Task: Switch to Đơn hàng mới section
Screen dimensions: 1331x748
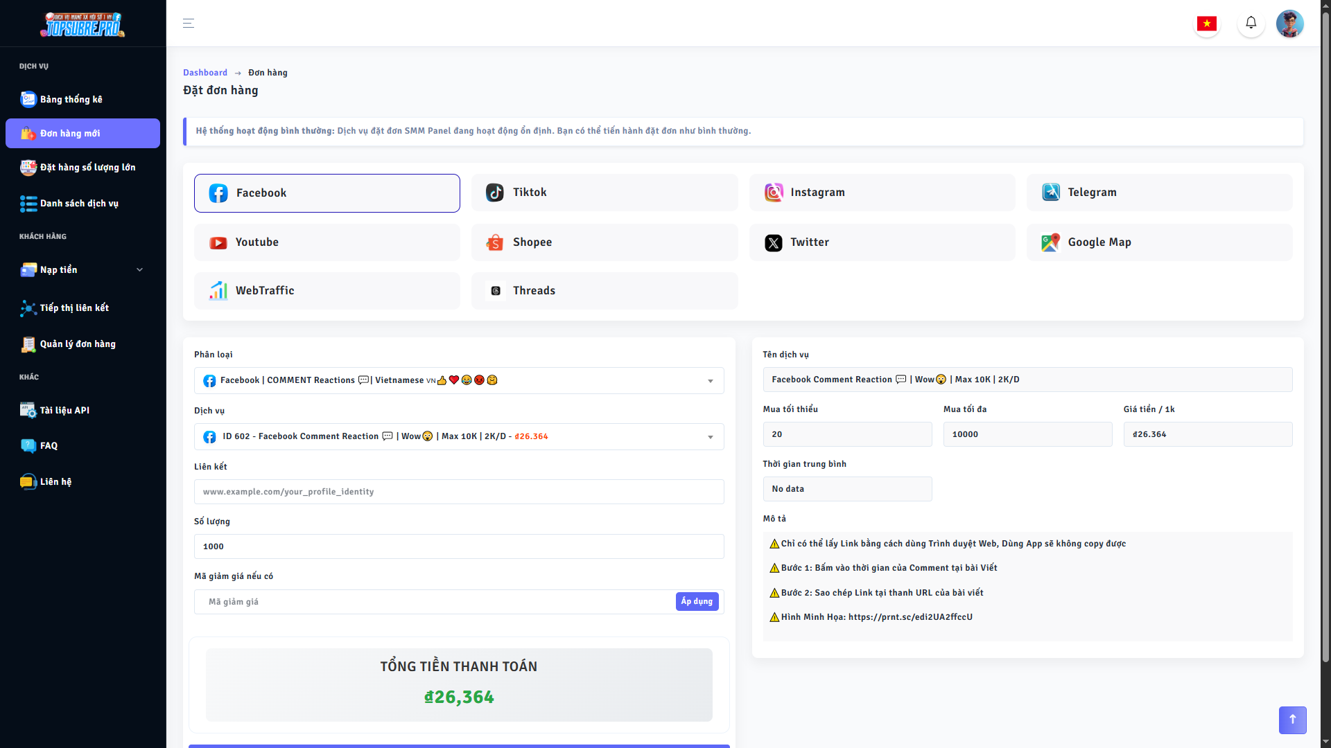Action: [82, 133]
